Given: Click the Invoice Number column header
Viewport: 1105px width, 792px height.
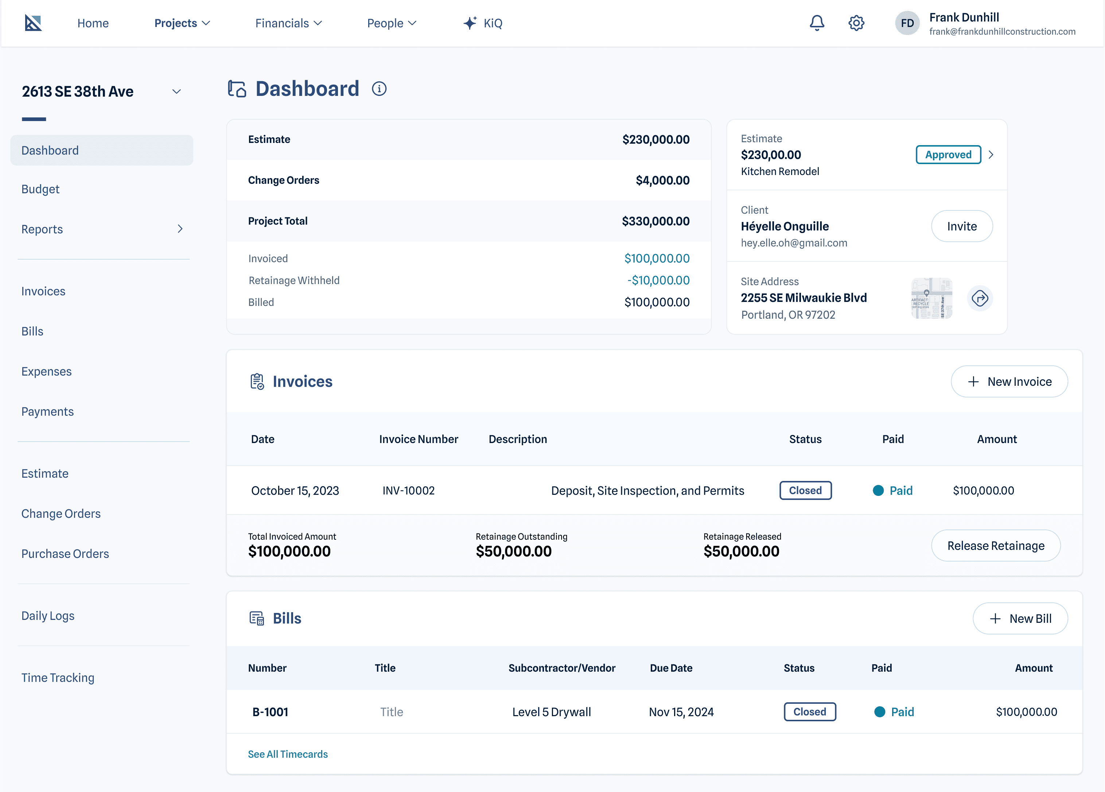Looking at the screenshot, I should tap(419, 440).
